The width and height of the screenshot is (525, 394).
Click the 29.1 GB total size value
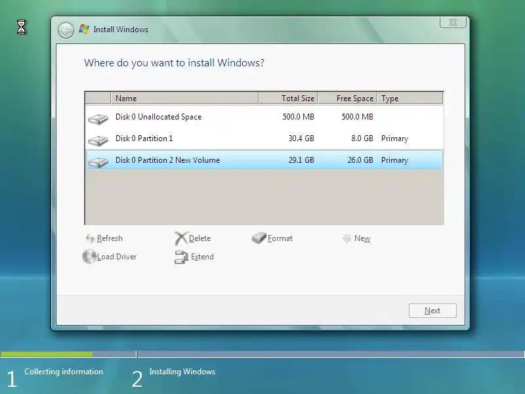pos(301,160)
